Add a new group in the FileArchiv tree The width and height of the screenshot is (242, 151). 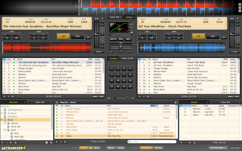2,143
